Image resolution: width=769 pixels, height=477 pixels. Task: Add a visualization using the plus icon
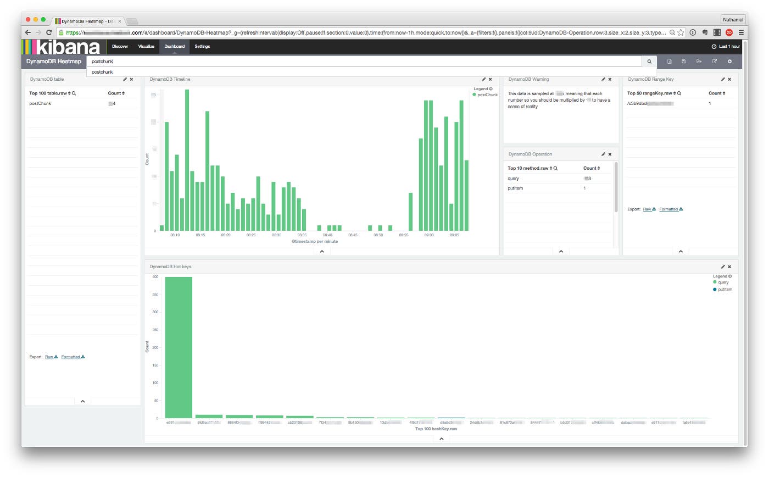click(x=729, y=61)
